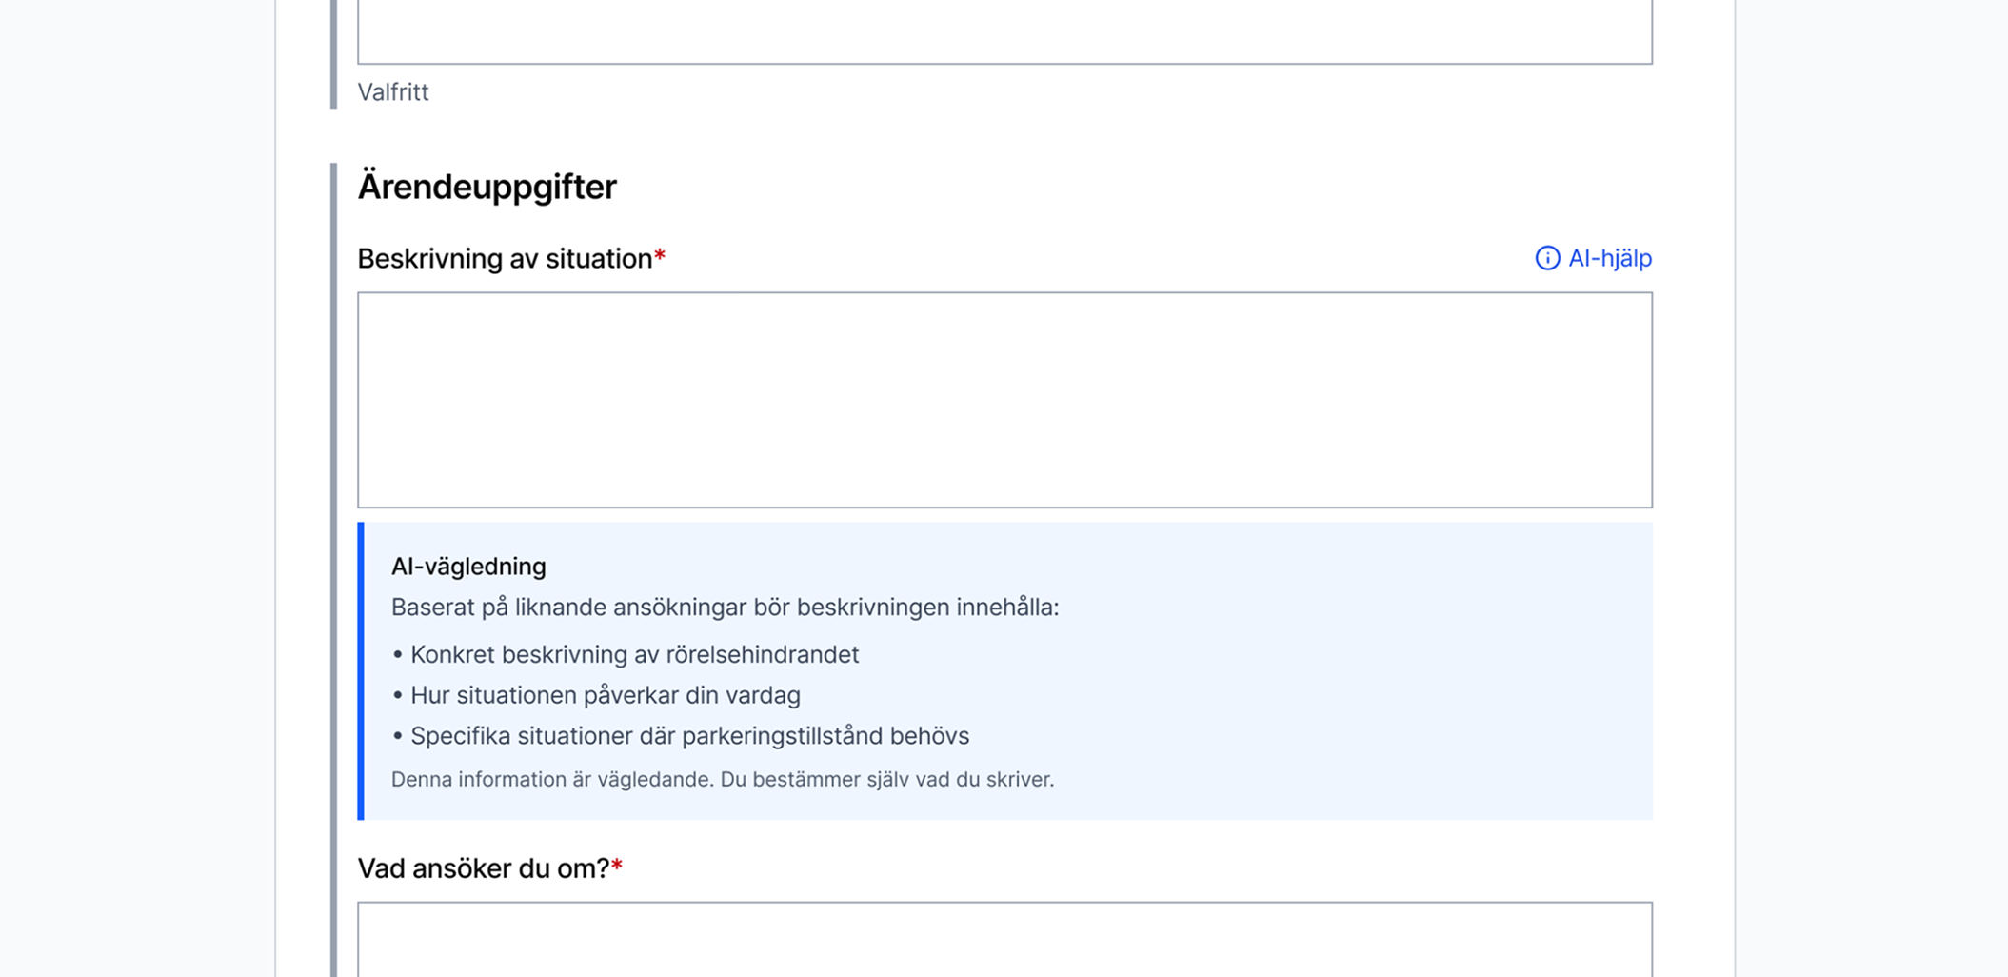Select the Beskrivning av situation field label

click(x=506, y=258)
